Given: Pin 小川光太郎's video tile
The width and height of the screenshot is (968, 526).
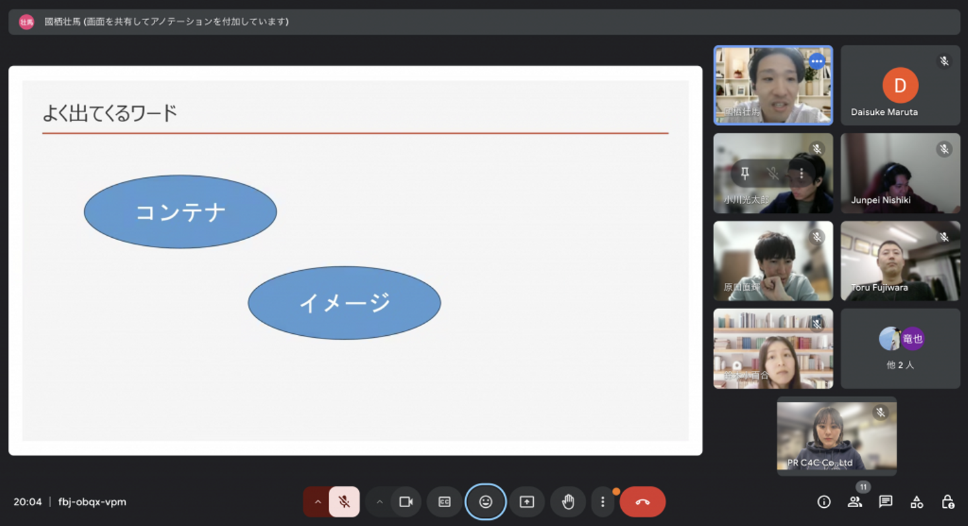Looking at the screenshot, I should click(745, 173).
